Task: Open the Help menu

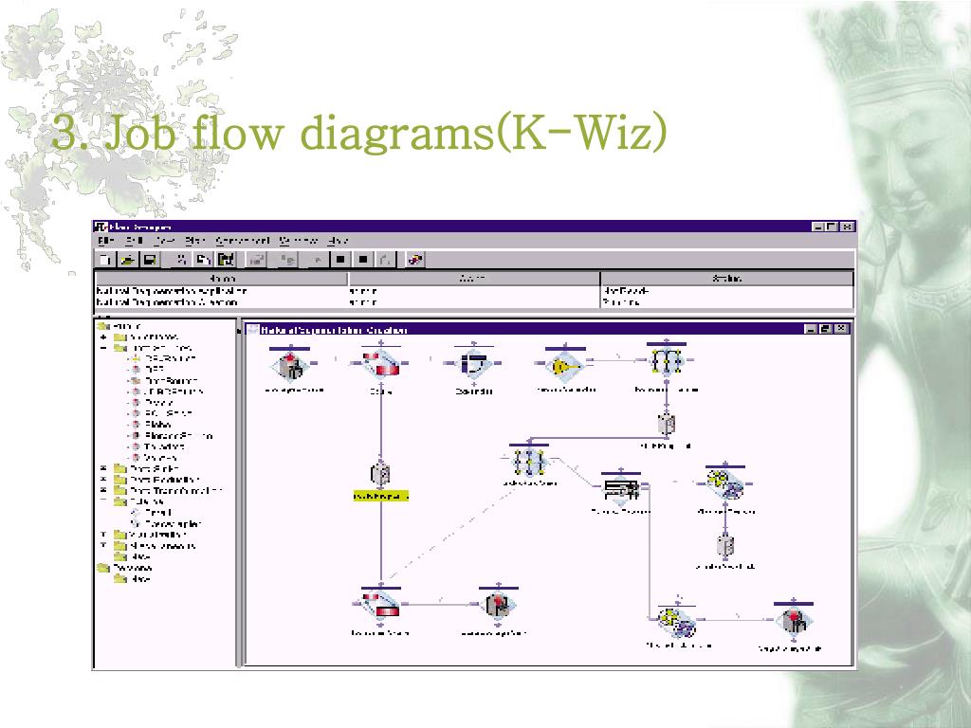Action: [339, 240]
